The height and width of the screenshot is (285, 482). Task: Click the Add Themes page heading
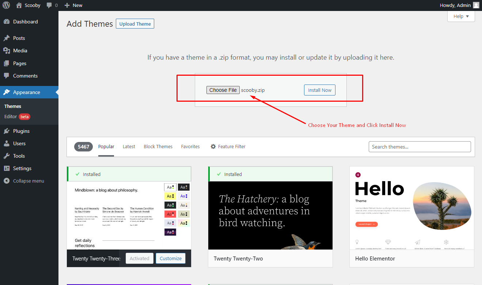(90, 24)
